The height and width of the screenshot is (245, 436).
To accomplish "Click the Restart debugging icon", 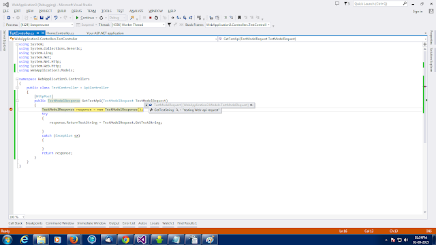I will (156, 18).
